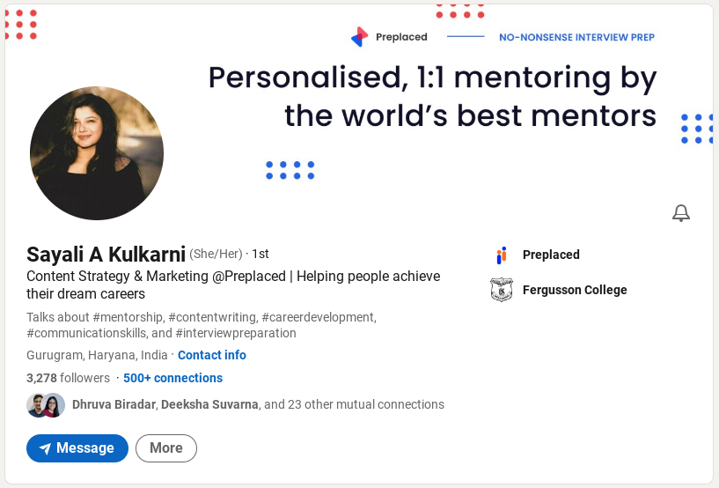This screenshot has height=488, width=719.
Task: Open the '23 other mutual connections' text
Action: [x=366, y=404]
